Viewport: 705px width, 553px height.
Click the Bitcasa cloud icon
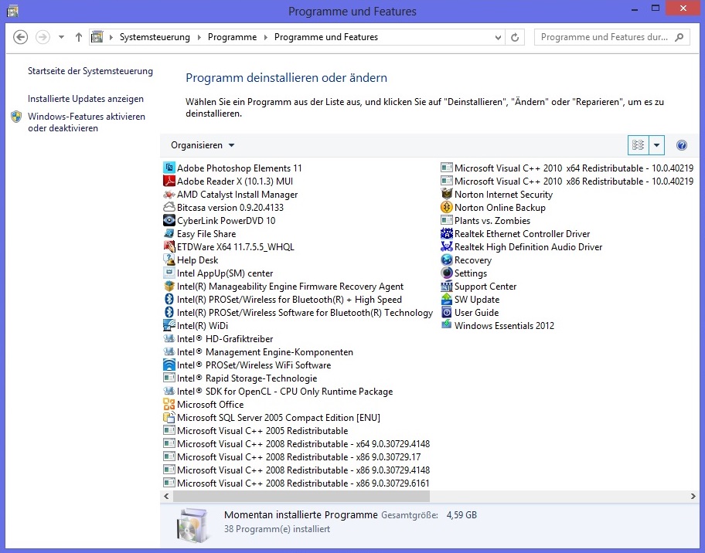[x=169, y=208]
